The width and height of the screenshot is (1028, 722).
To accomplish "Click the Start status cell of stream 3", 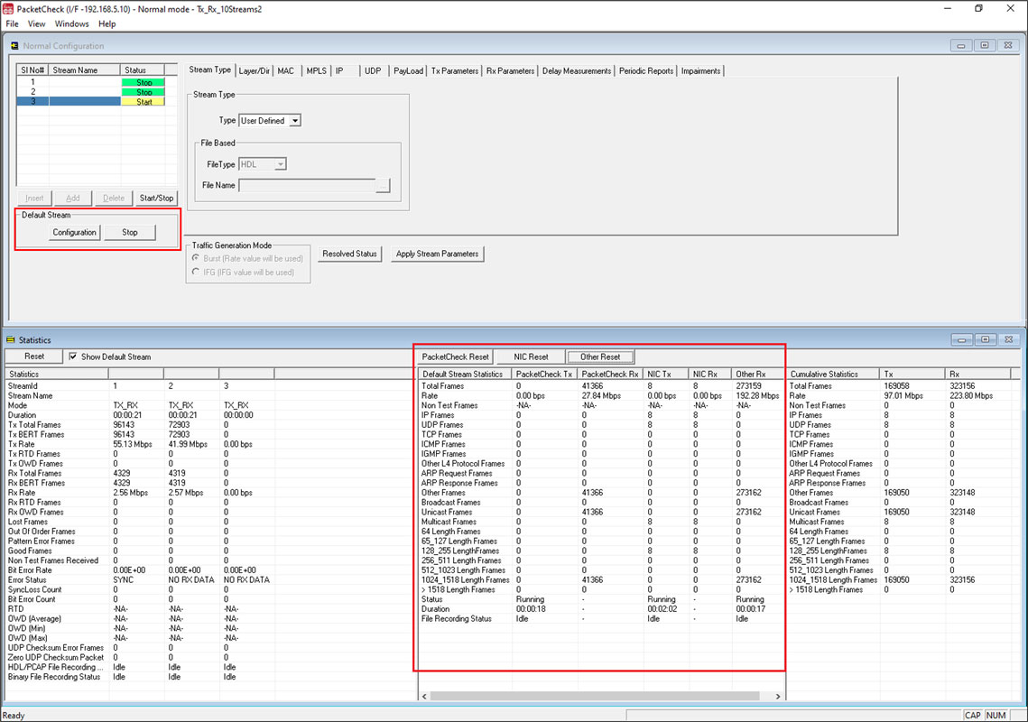I will (x=143, y=102).
